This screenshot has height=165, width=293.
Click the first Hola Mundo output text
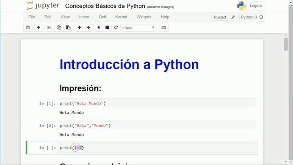pyautogui.click(x=71, y=113)
